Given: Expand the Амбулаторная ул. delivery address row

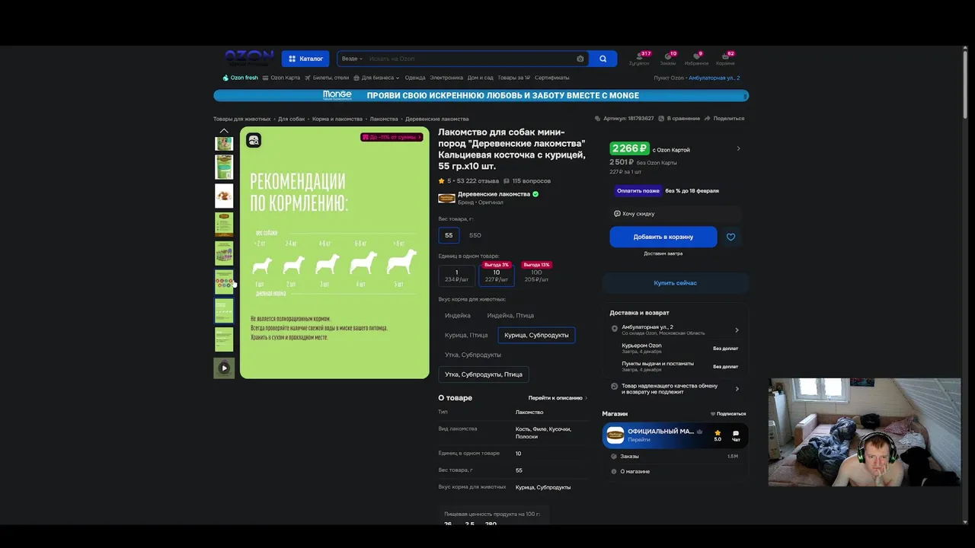Looking at the screenshot, I should [x=676, y=330].
